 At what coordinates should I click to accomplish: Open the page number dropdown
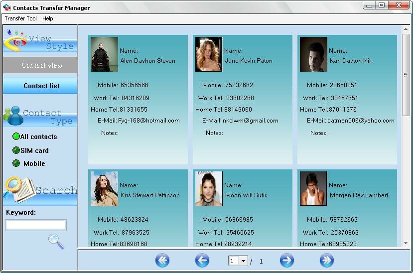[243, 261]
